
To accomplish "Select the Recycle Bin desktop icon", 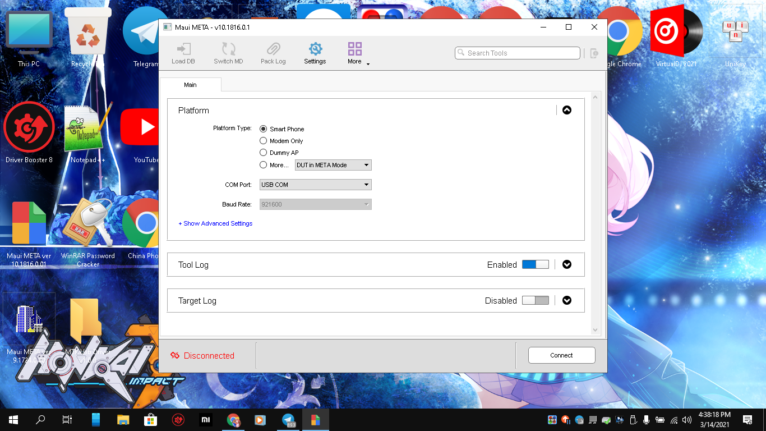I will click(87, 38).
